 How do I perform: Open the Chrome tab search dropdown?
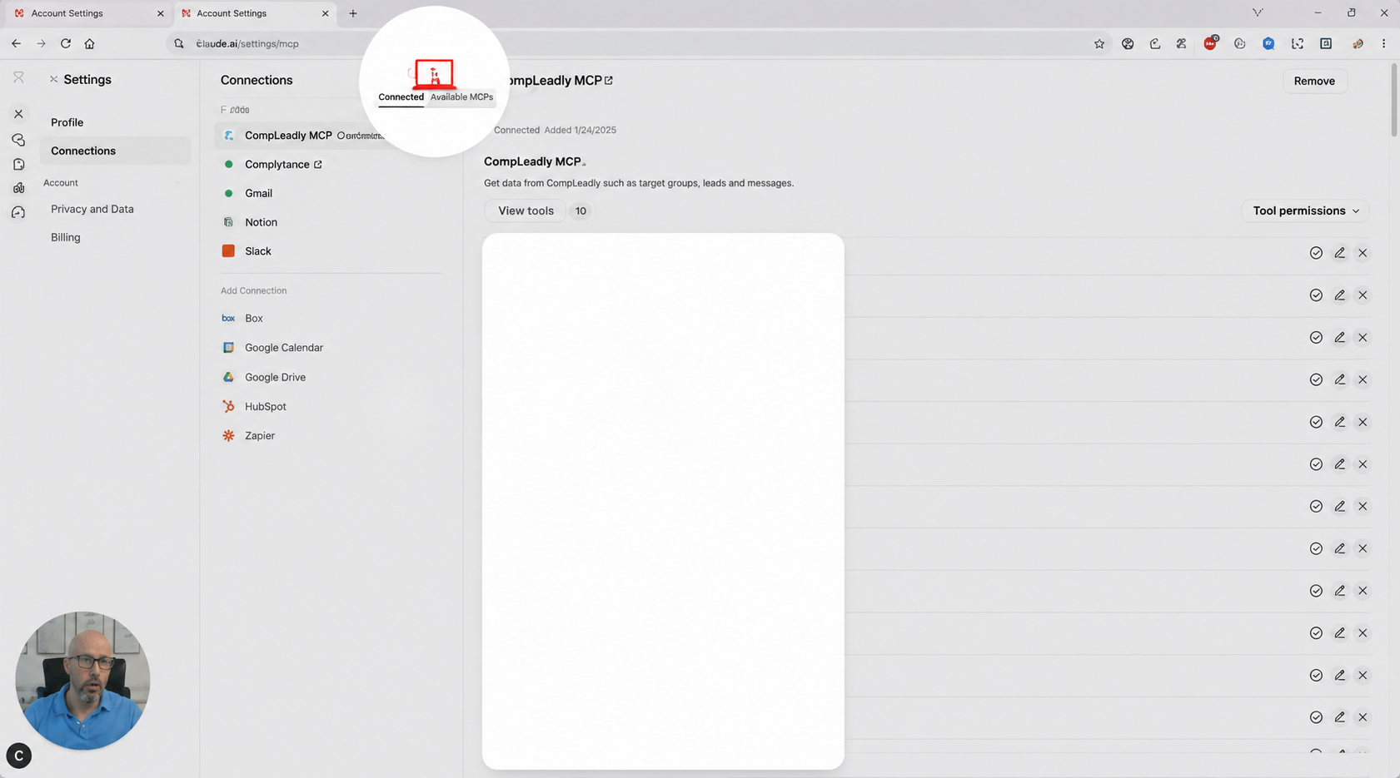1258,12
